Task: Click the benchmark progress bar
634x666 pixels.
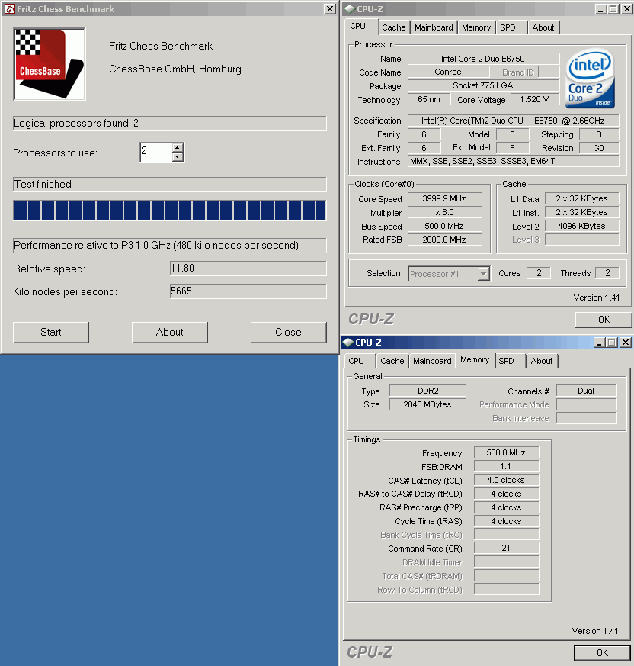Action: (x=170, y=211)
